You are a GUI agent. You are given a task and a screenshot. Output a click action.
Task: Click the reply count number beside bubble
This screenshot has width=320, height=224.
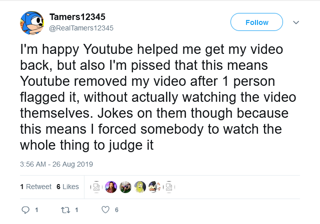pos(37,210)
